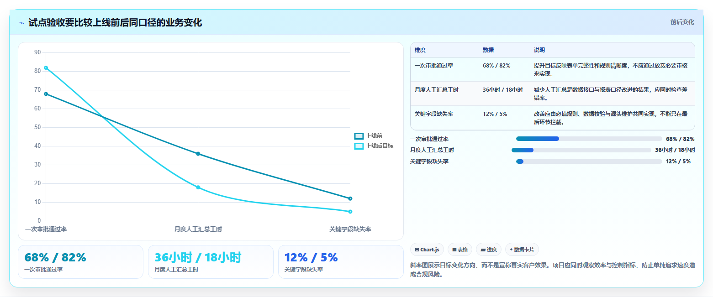
Task: Click the 前后变化 tag in the header
Action: coord(682,22)
